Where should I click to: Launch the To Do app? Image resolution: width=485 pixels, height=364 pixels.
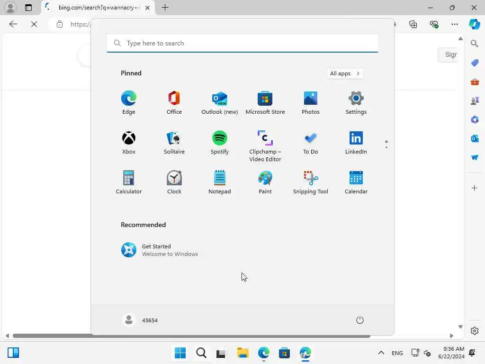click(x=311, y=143)
